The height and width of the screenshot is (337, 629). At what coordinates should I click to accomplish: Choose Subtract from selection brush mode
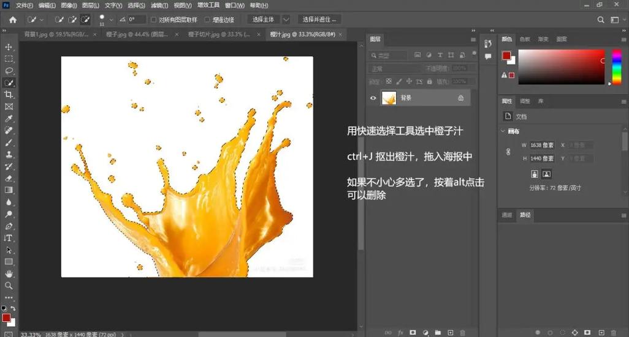click(85, 20)
